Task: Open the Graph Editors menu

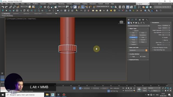Action: tap(52, 4)
